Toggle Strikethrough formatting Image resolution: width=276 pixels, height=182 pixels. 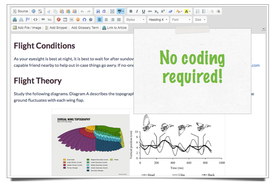click(x=150, y=11)
